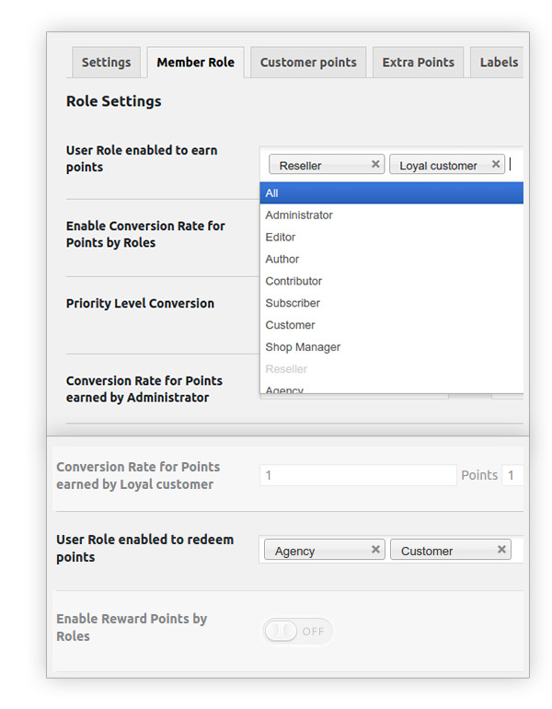Click the Loyal customer conversion rate input
The image size is (552, 709).
click(x=358, y=475)
